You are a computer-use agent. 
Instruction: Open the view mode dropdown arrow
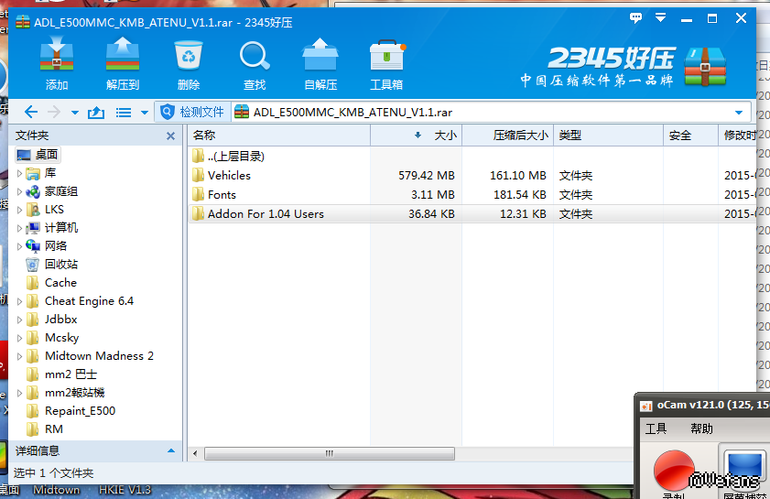pos(145,113)
